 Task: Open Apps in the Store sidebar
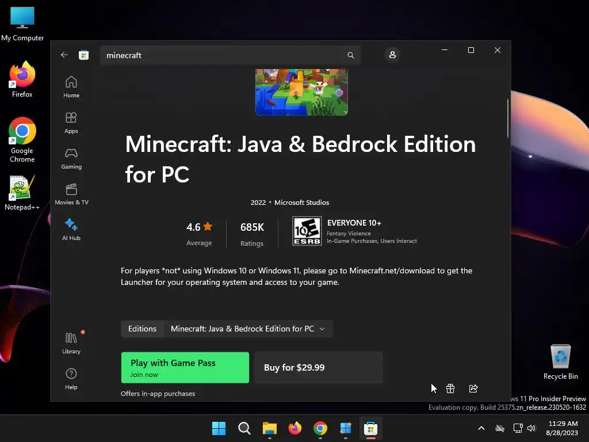point(71,123)
